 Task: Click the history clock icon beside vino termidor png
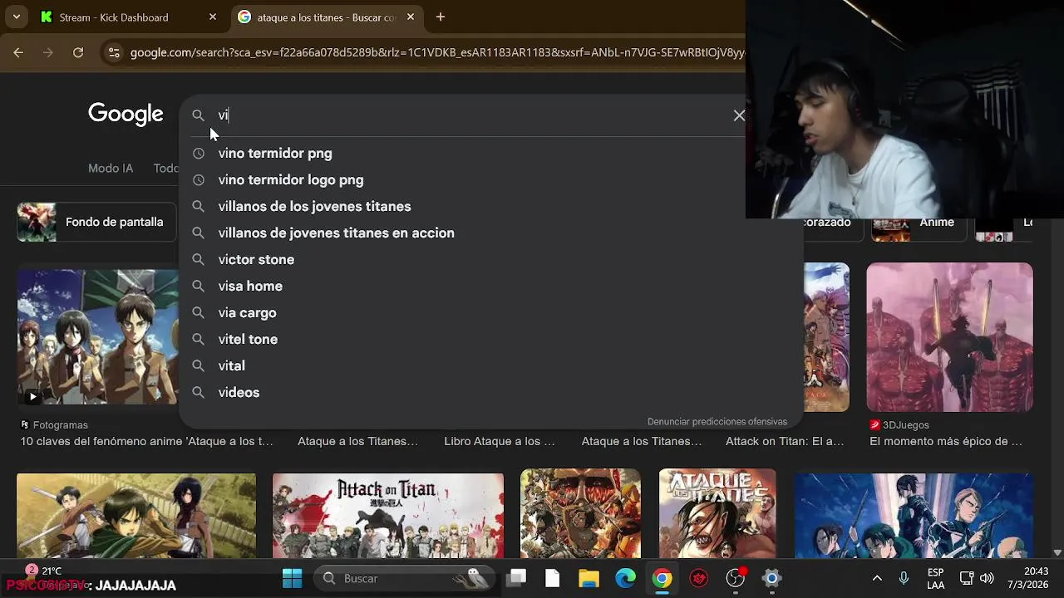tap(198, 153)
